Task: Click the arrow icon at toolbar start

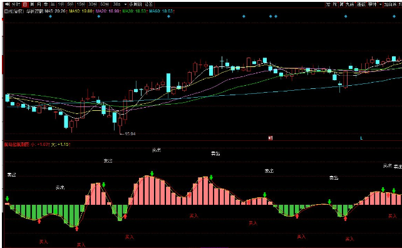Action: tap(7, 4)
